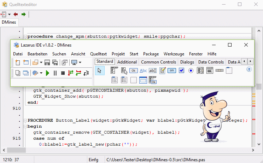The width and height of the screenshot is (263, 163).
Task: Click the green forward navigation arrow
Action: click(x=23, y=14)
